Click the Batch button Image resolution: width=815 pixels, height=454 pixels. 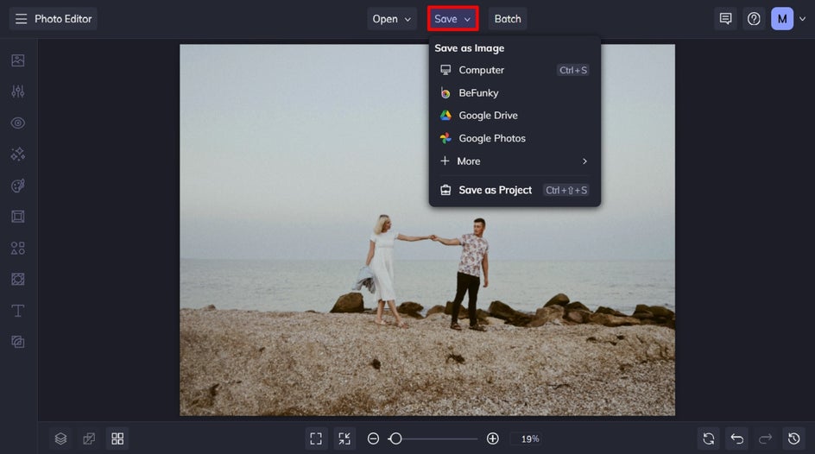point(508,19)
